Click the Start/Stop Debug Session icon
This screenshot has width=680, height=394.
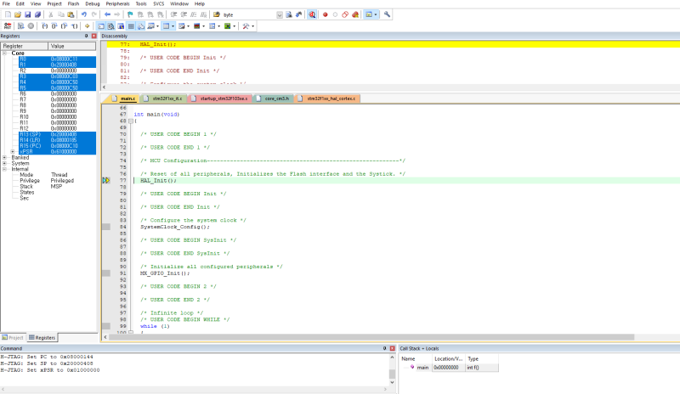(313, 14)
